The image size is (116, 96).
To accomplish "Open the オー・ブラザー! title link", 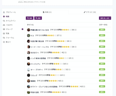I will (x=37, y=70).
